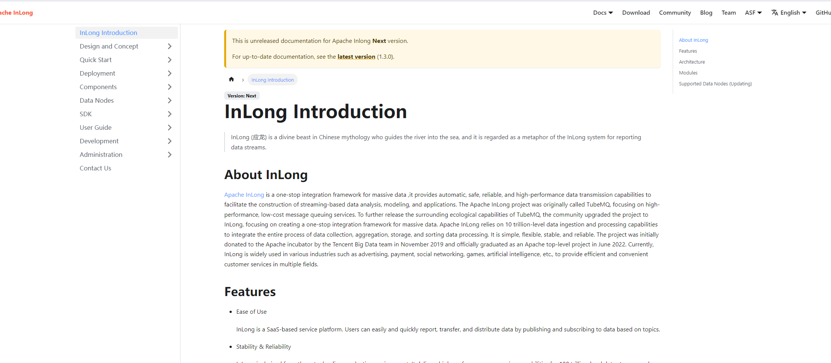831x363 pixels.
Task: Open the ASF dropdown menu
Action: point(753,12)
